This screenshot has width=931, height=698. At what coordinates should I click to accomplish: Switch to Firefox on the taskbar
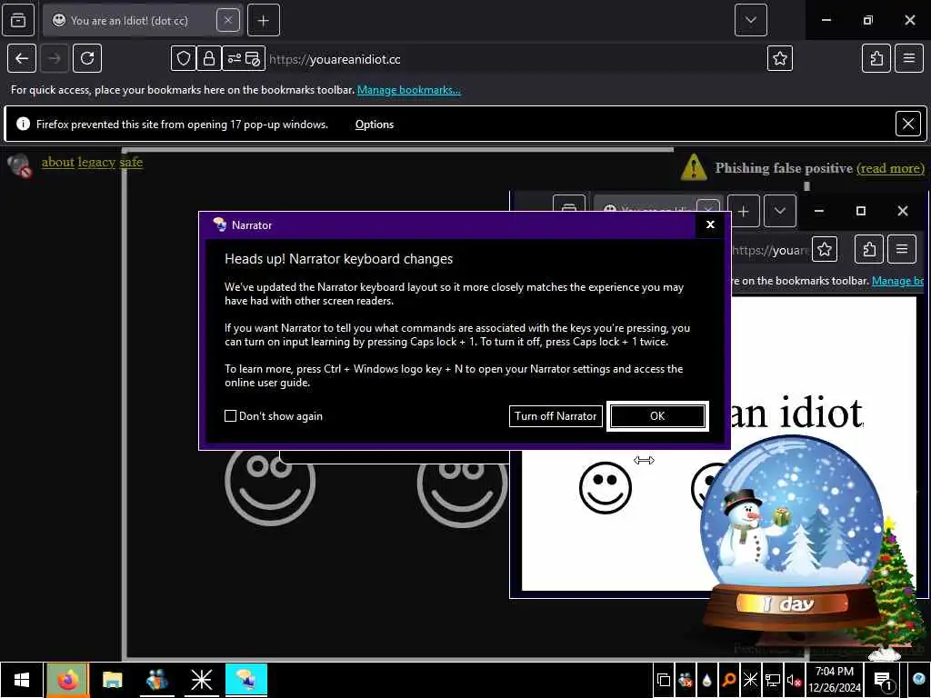coord(67,680)
